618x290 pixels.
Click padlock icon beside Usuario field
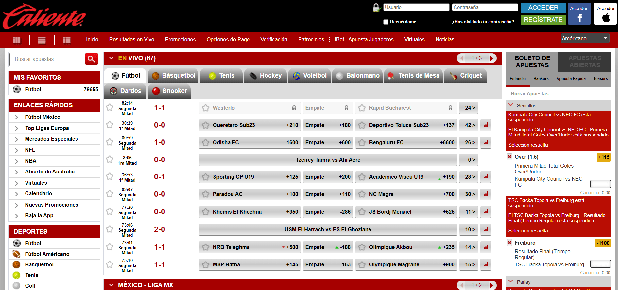[376, 8]
